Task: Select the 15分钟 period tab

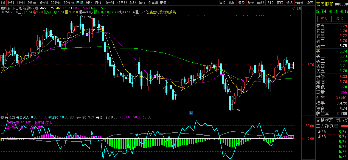Action: [43, 3]
